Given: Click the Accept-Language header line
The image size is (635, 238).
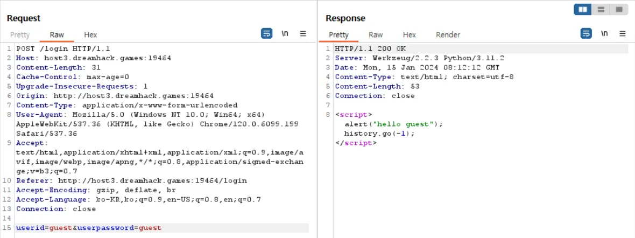Looking at the screenshot, I should point(138,199).
